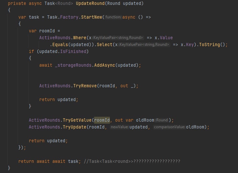This screenshot has width=238, height=173.
Task: Click task in the 'var task =' declaration
Action: [x=34, y=17]
